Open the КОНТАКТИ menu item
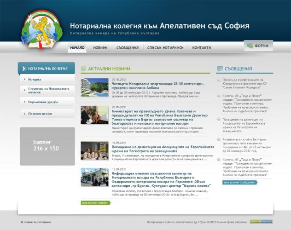Screen dimensions: 291x230 [202, 48]
